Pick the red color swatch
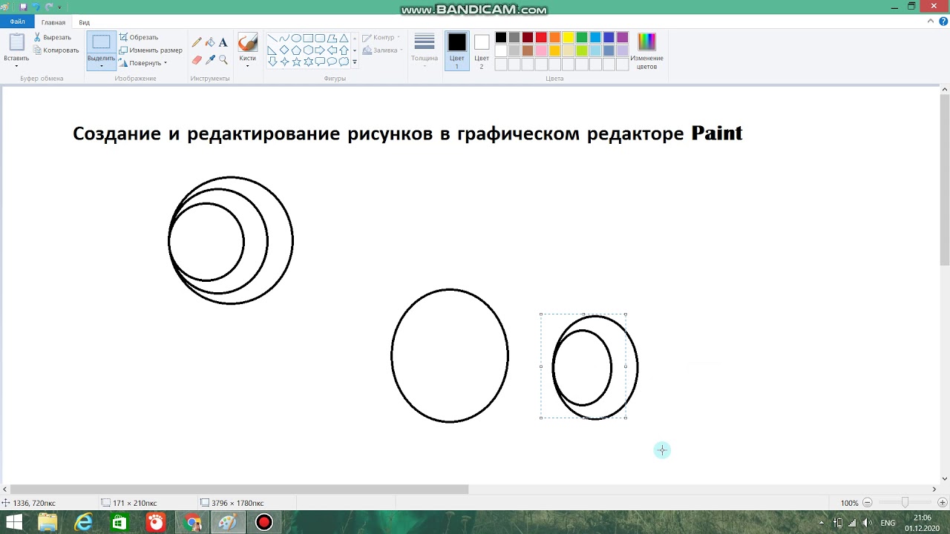950x534 pixels. coord(541,37)
